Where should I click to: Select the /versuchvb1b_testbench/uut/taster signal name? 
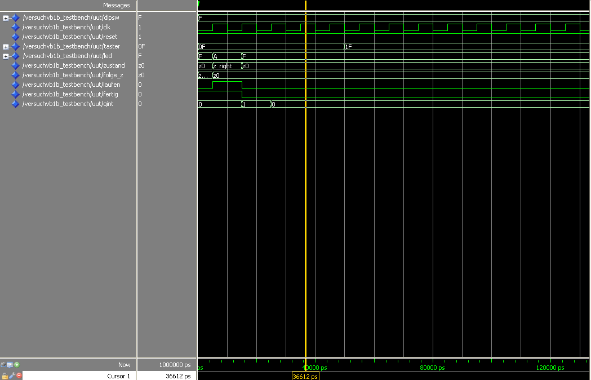coord(71,46)
